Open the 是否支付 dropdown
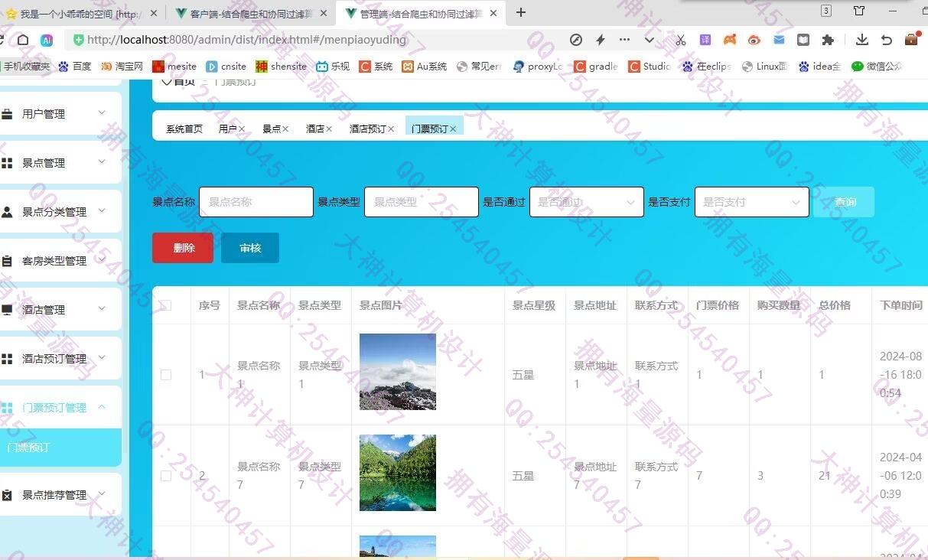Viewport: 928px width, 560px height. click(x=752, y=202)
